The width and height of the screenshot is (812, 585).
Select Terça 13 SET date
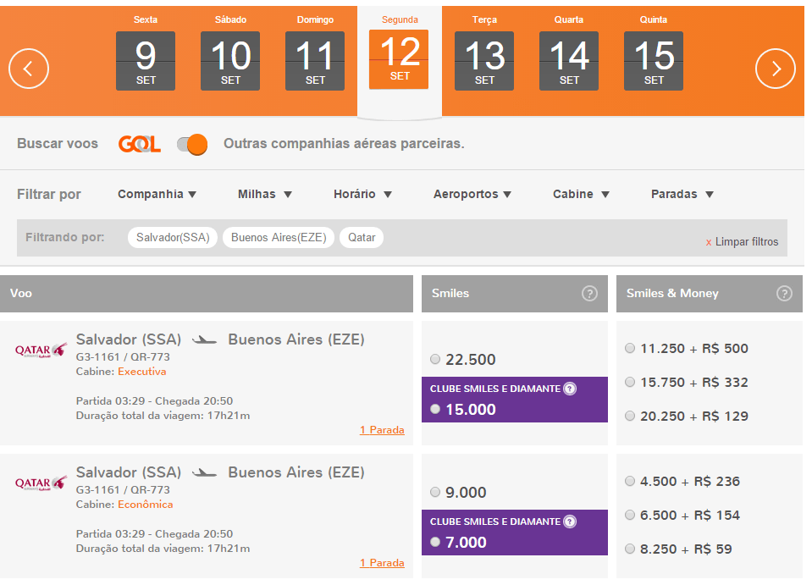point(484,61)
